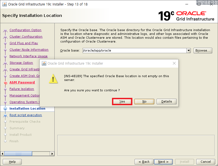This screenshot has height=166, width=218.
Task: Click the horizontal scrollbar thumb of step list
Action: (x=18, y=153)
